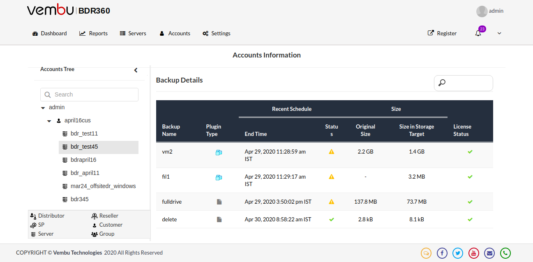Collapse the Accounts Tree panel
533x262 pixels.
(136, 70)
